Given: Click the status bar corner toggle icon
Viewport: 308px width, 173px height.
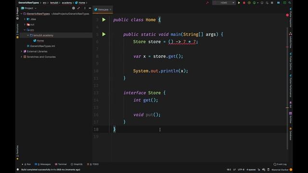Looking at the screenshot, I should point(18,170).
